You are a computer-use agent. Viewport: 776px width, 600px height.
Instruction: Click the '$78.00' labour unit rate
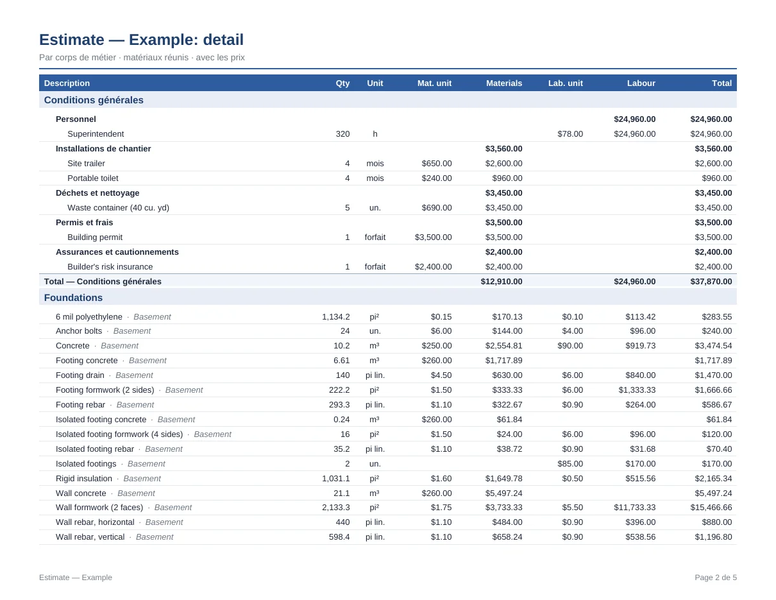pyautogui.click(x=570, y=134)
